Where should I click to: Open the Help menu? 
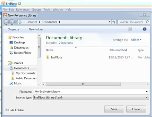coord(68,10)
